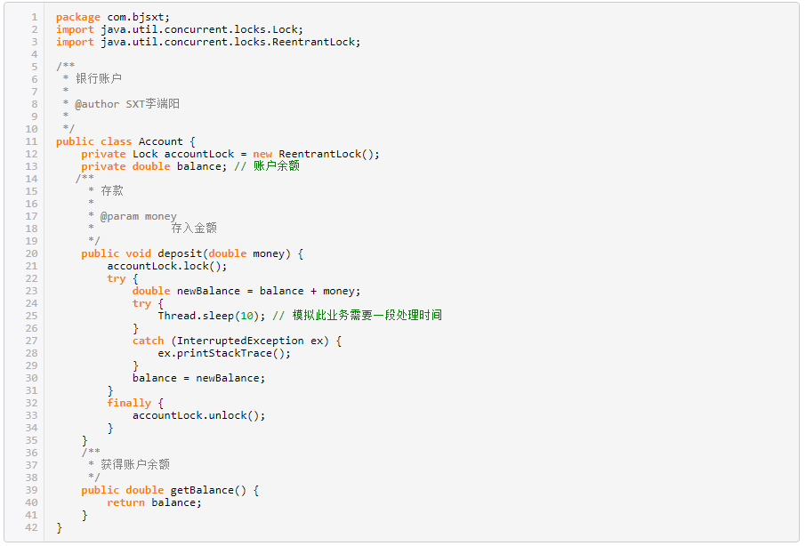The image size is (806, 546).
Task: Click the 'catch (InterruptedException ex)' line
Action: pyautogui.click(x=237, y=341)
